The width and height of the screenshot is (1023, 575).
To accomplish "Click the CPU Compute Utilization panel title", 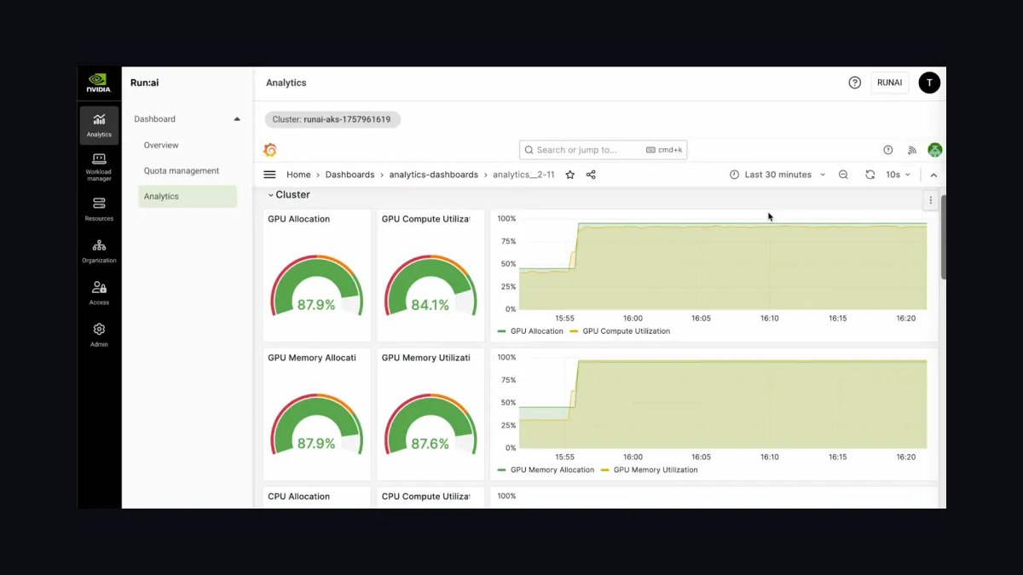I will pos(425,497).
